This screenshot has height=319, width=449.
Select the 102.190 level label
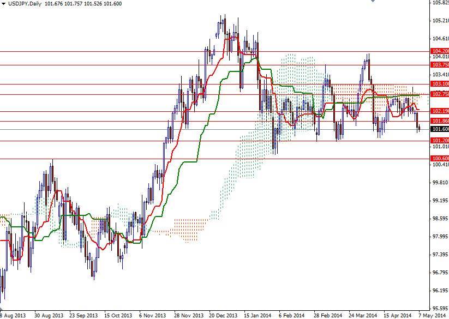(x=440, y=112)
